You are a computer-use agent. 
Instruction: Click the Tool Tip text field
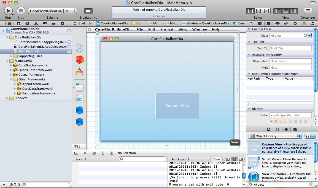pyautogui.click(x=290, y=48)
